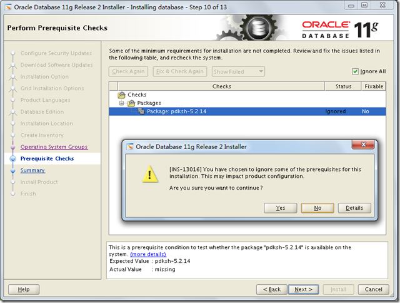
Task: Click Product Languages step
Action: point(45,100)
